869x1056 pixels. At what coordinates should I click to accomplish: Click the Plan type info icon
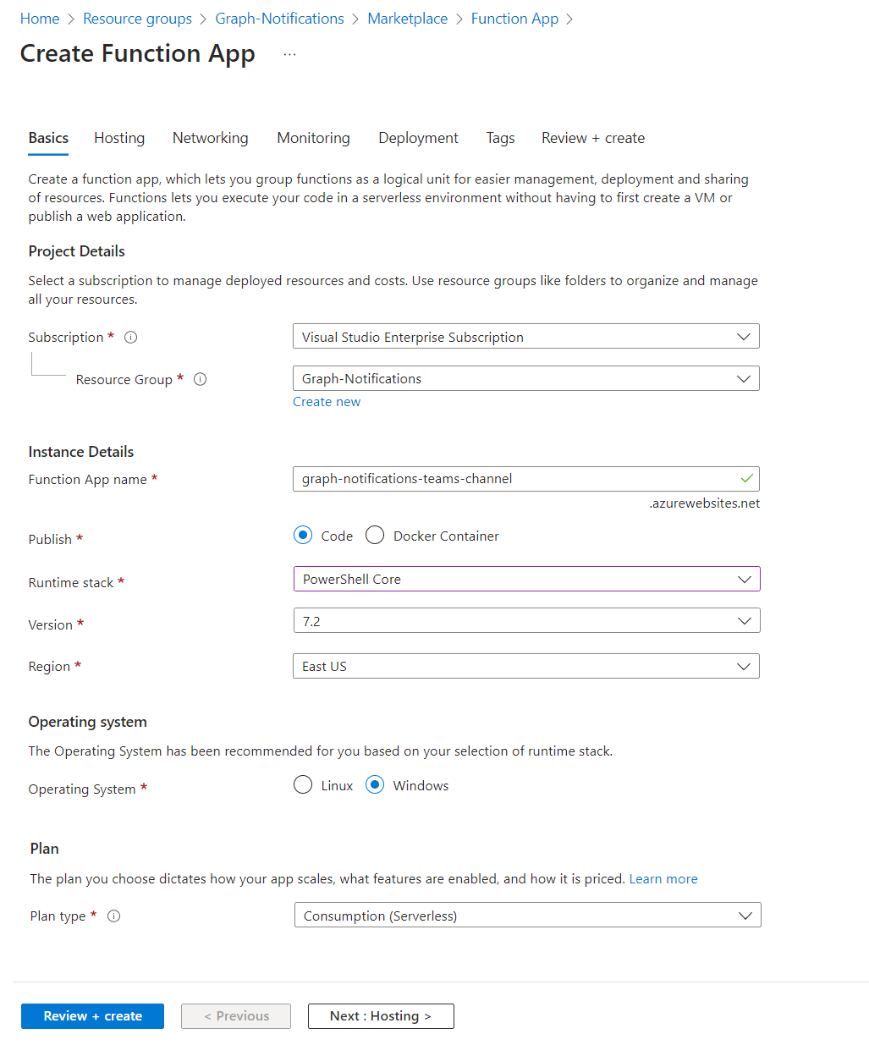[x=114, y=916]
